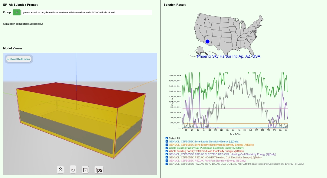Toggle the Select All checkbox
Viewport: 327px width, 178px height.
point(167,138)
